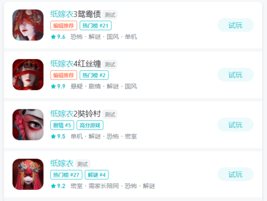
Task: Select the 解谜 #4 tag
Action: pos(97,175)
